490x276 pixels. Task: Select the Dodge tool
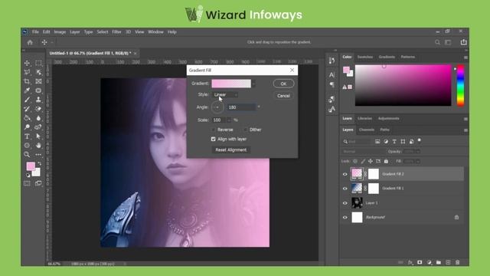(x=28, y=127)
